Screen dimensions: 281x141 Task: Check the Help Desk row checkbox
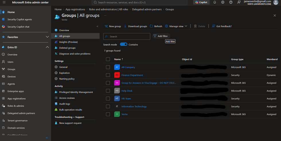coord(108,91)
